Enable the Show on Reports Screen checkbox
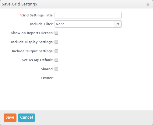This screenshot has height=125, width=153. [56, 33]
